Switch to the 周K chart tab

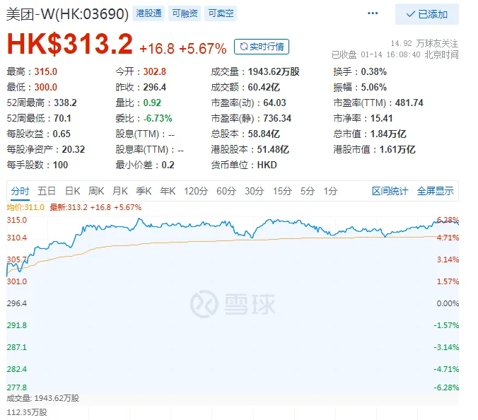coord(96,191)
